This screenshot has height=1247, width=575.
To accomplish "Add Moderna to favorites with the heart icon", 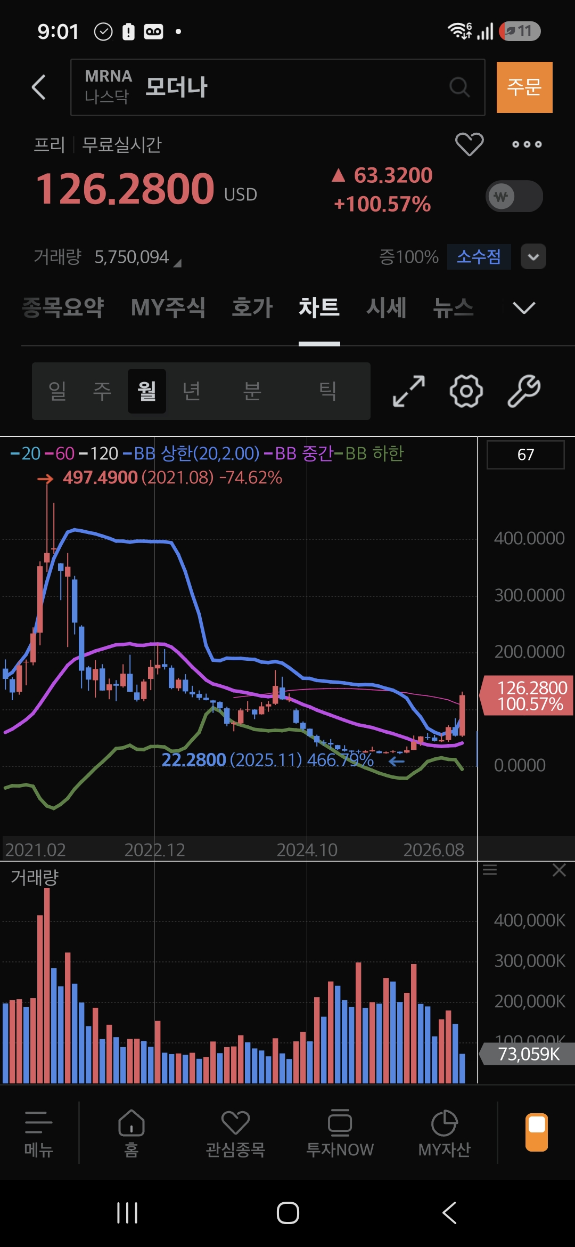I will (469, 144).
